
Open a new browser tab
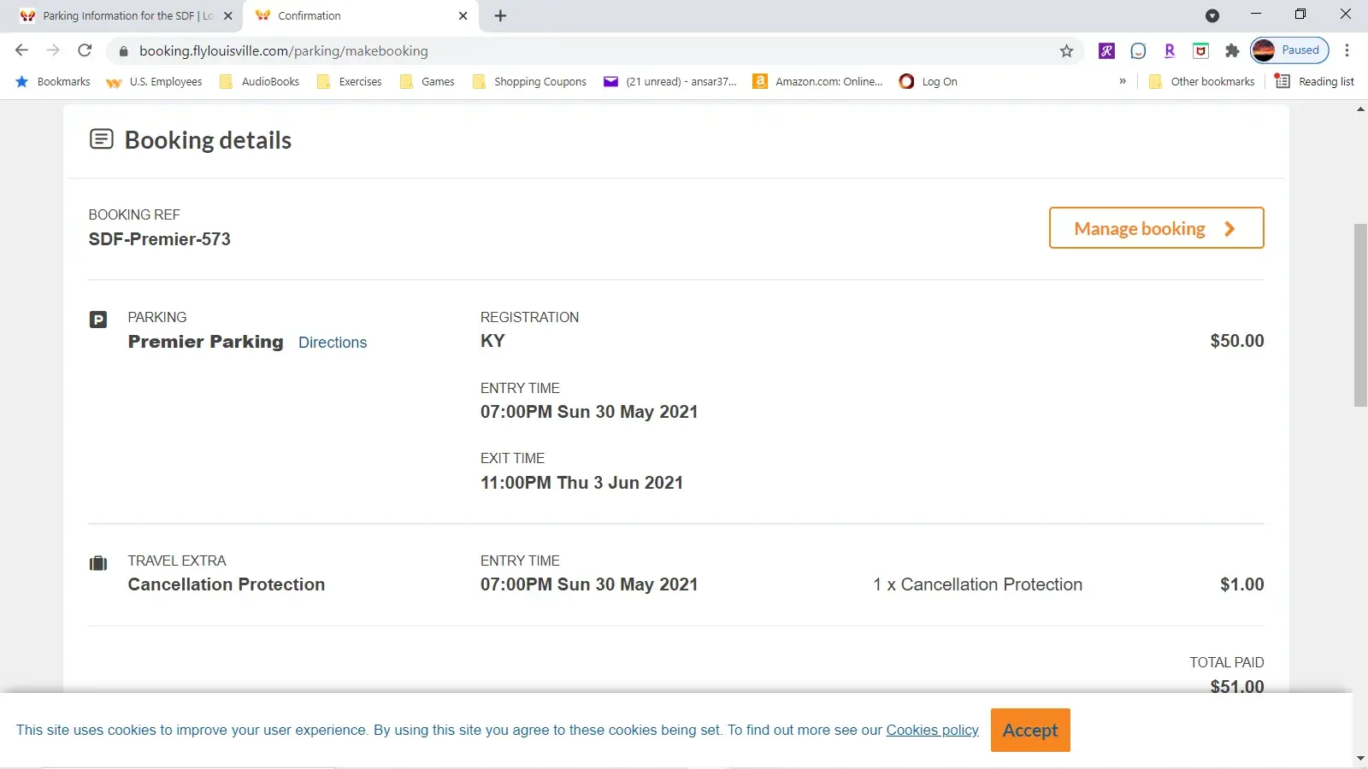click(500, 15)
